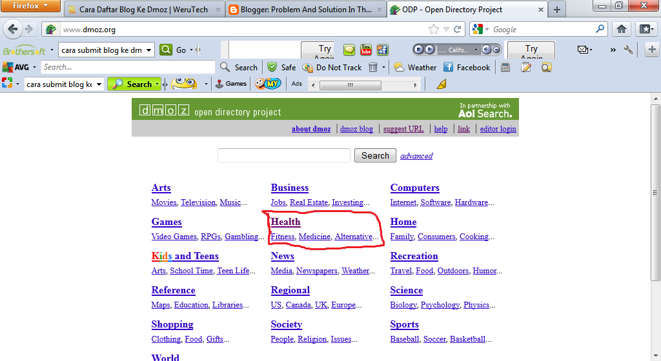661x361 pixels.
Task: Click the yellow smiley face toolbar icon
Action: (184, 84)
